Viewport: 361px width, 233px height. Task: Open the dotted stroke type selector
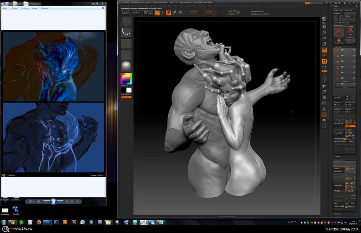click(x=126, y=32)
